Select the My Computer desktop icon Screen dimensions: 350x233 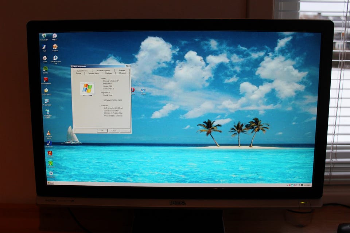(47, 102)
